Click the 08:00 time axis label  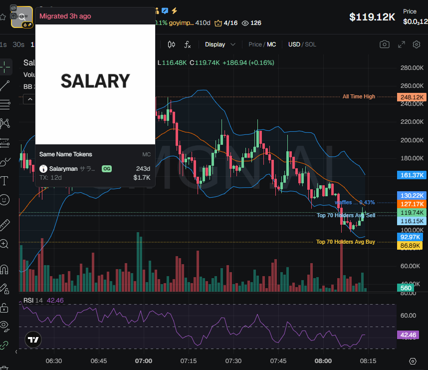point(323,361)
